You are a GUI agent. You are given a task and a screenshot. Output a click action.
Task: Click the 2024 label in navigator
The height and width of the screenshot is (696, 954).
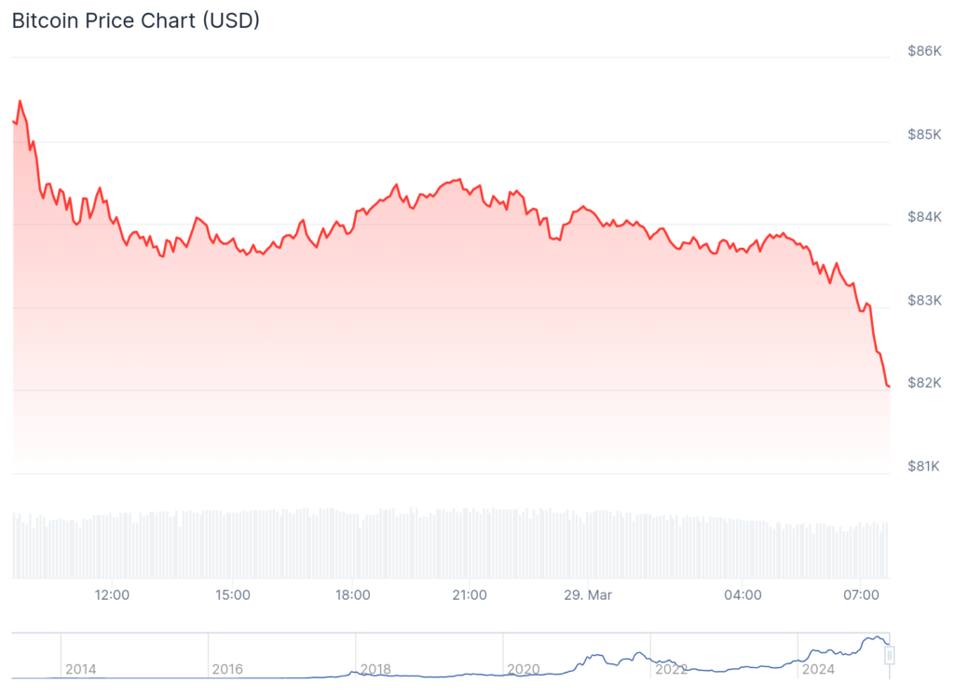(819, 669)
